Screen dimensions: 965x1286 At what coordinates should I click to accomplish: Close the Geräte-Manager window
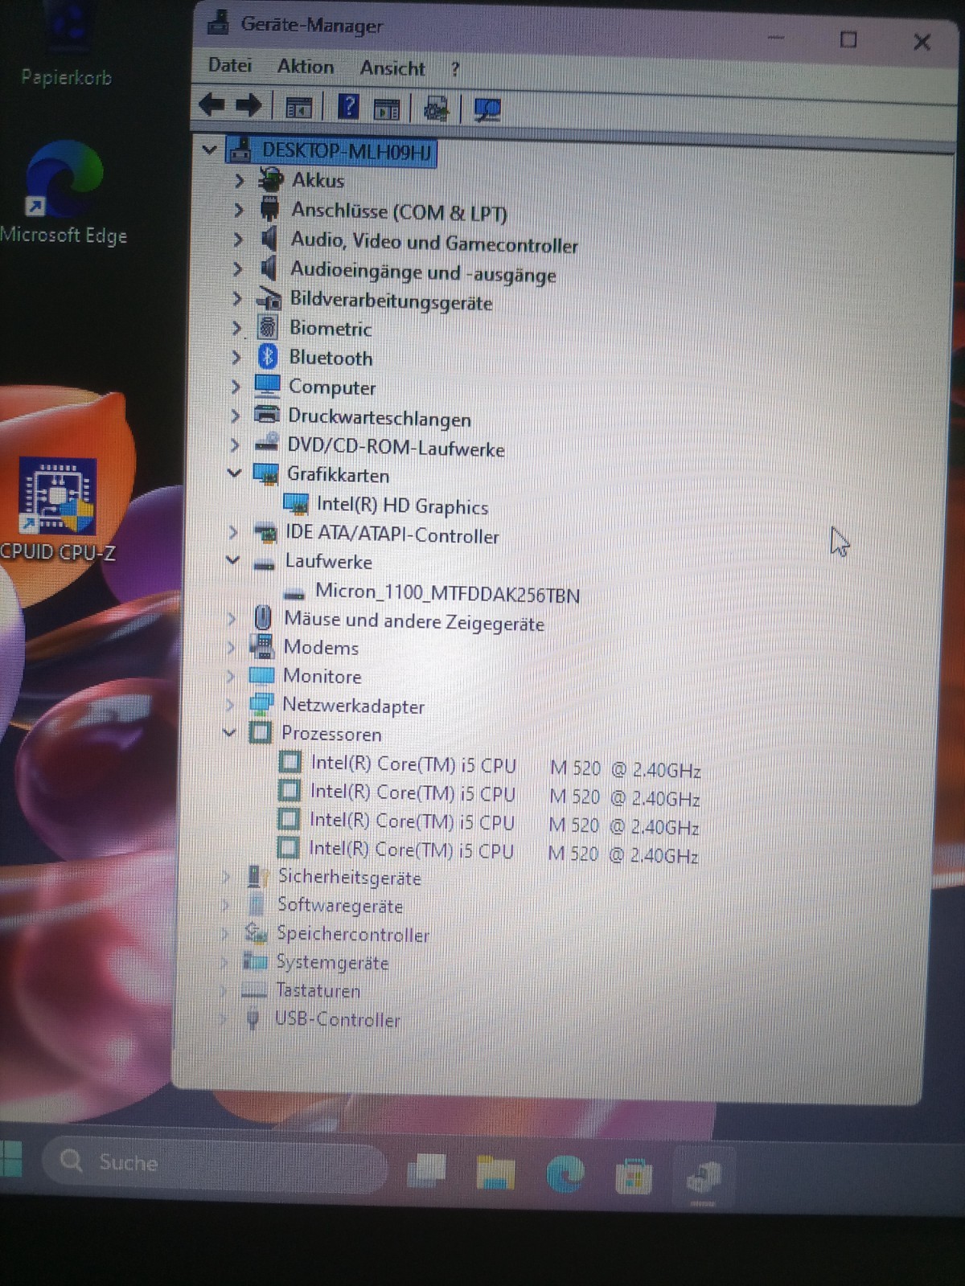(x=922, y=42)
